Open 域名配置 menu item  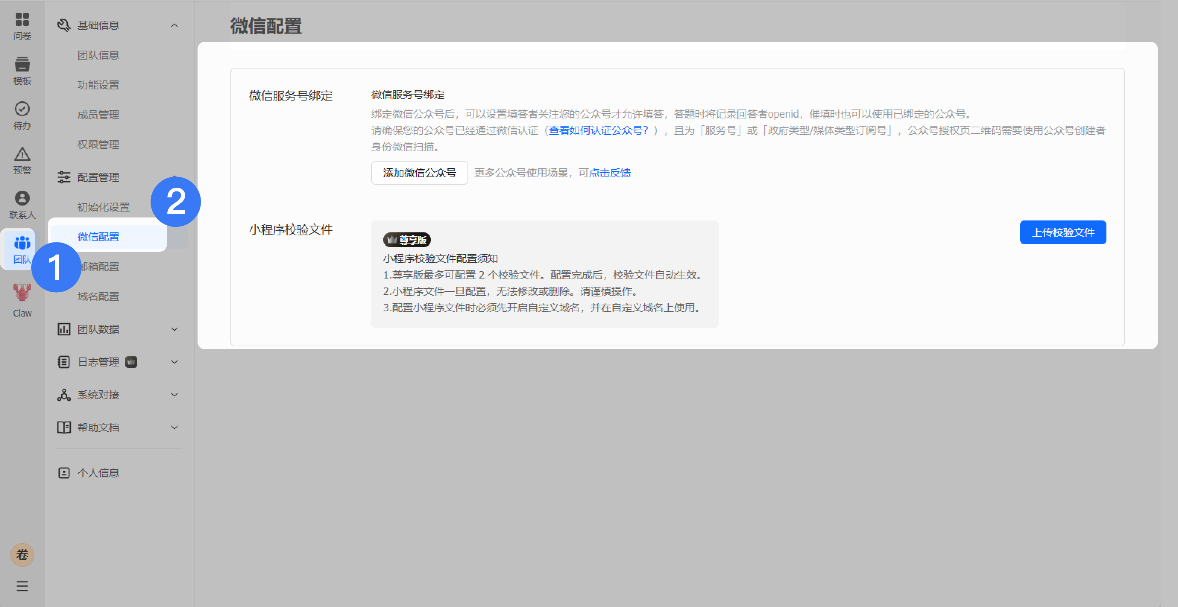click(x=98, y=296)
